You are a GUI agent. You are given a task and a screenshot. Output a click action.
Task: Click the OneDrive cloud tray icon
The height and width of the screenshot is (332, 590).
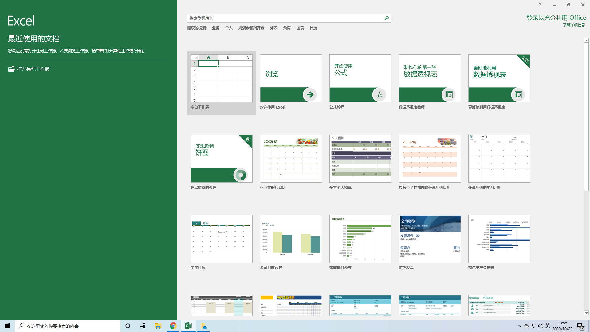point(526,326)
